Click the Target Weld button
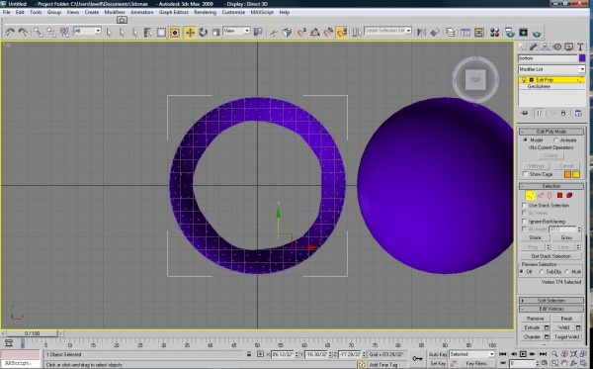This screenshot has height=369, width=593. click(566, 336)
